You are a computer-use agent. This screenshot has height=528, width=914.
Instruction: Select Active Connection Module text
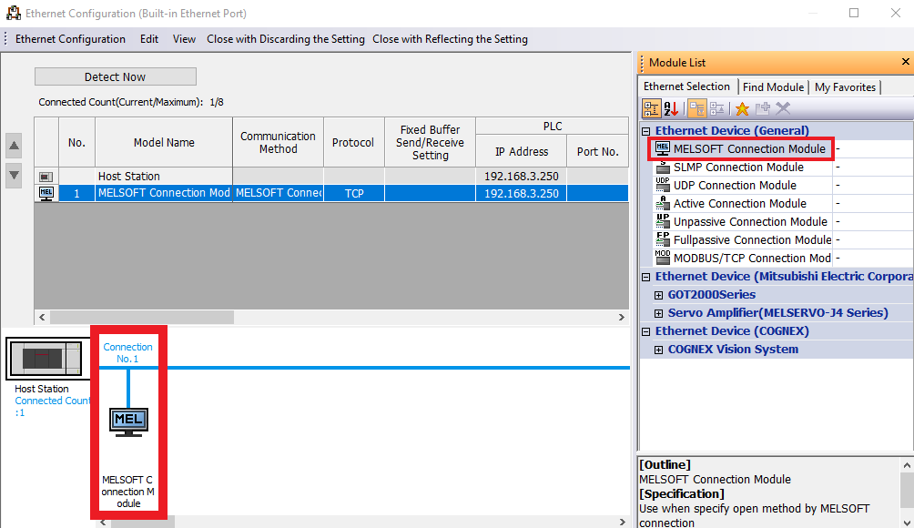click(x=740, y=203)
